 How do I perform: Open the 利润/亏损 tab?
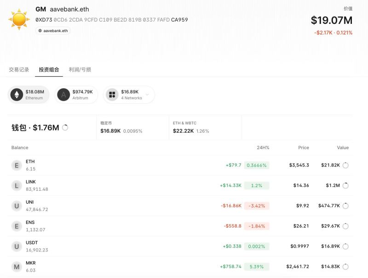point(80,70)
